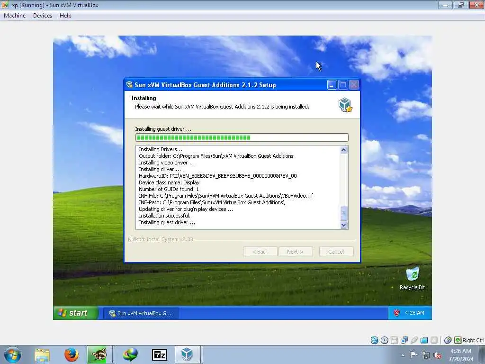Click the log scrollbar down arrow
485x364 pixels.
344,225
